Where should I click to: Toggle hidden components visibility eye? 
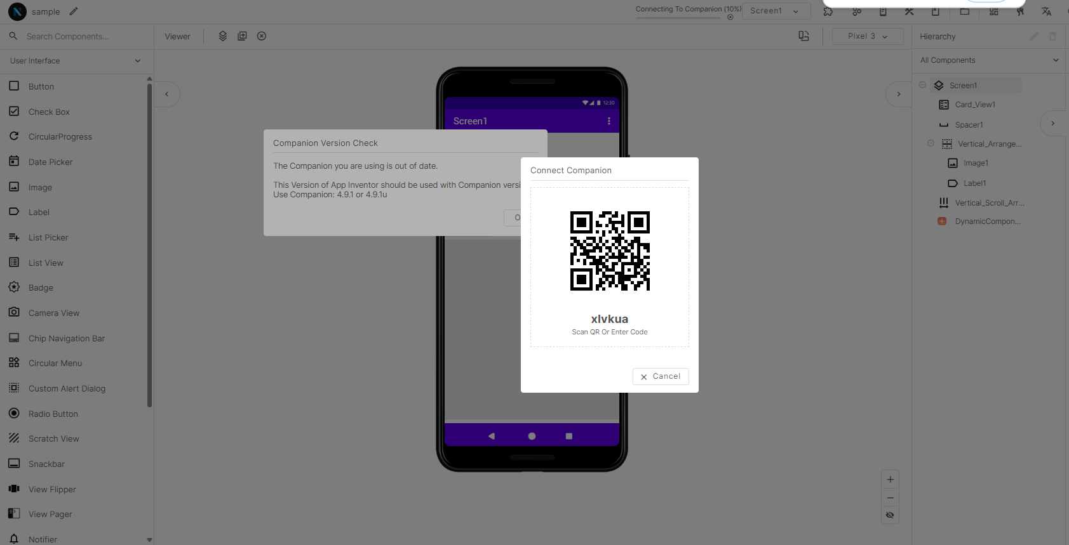click(x=890, y=515)
